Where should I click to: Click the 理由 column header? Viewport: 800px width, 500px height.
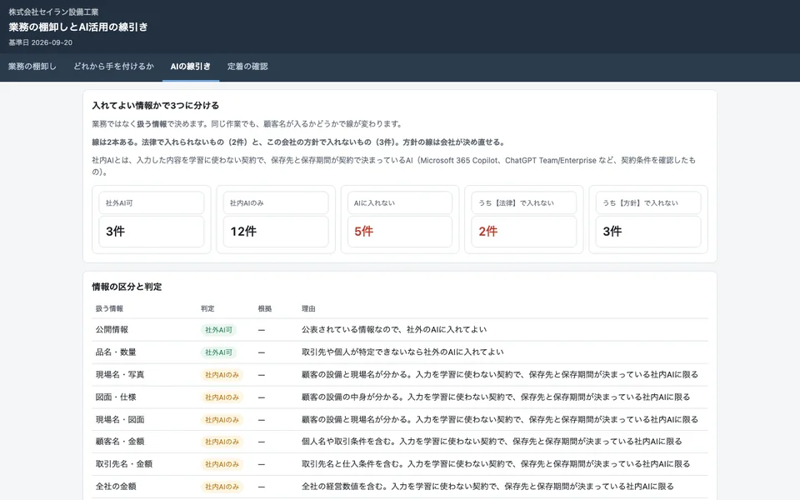pos(308,308)
